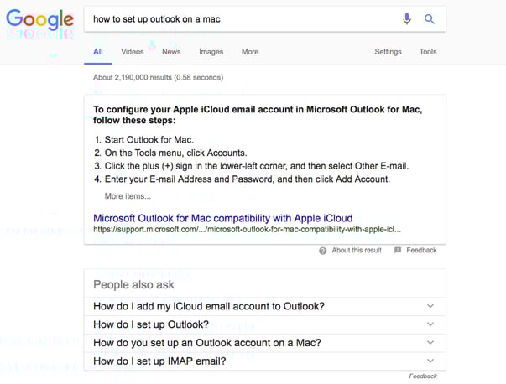Start voice search with microphone icon
The image size is (506, 384).
pyautogui.click(x=407, y=19)
